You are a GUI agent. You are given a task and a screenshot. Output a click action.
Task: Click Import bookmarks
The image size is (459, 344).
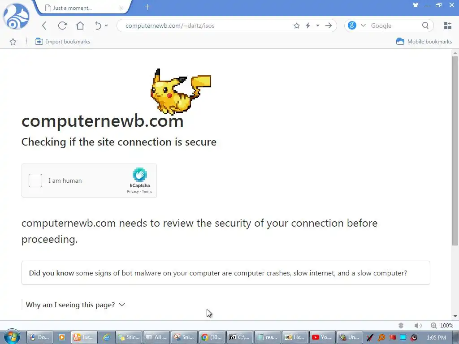coord(62,42)
